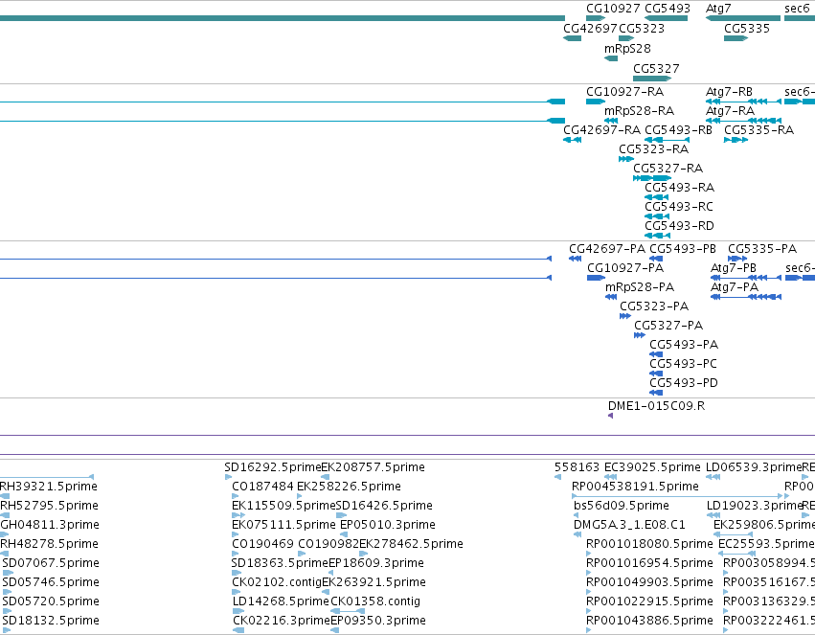Click EST RP001018080.5prime
815x635 pixels.
(x=588, y=554)
